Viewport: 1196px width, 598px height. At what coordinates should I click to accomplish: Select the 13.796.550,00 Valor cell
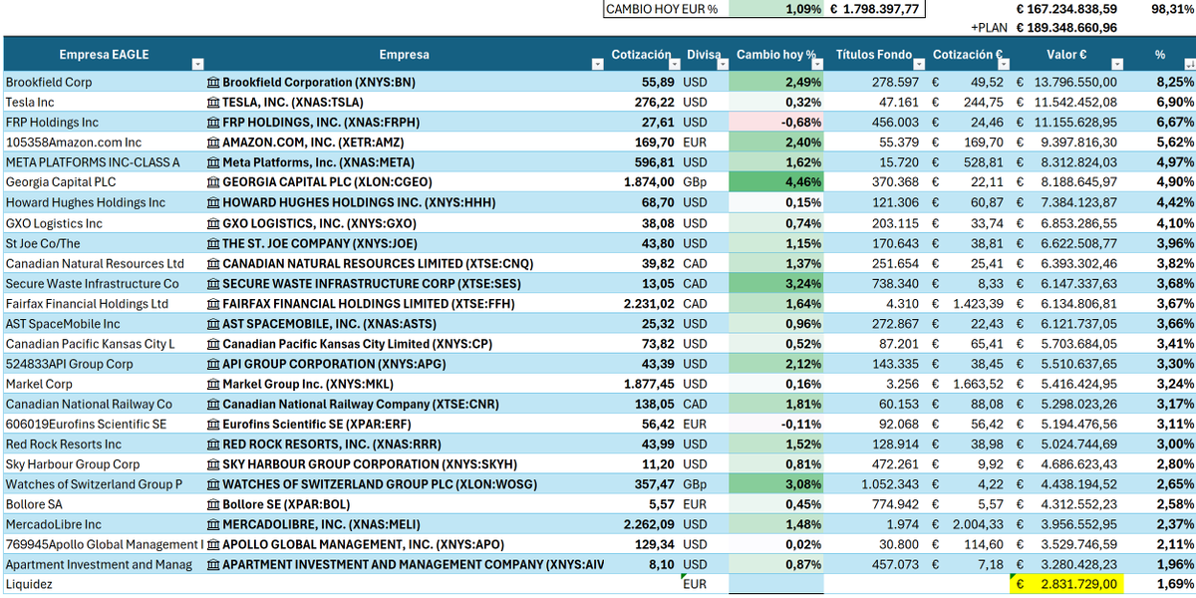tap(1065, 82)
